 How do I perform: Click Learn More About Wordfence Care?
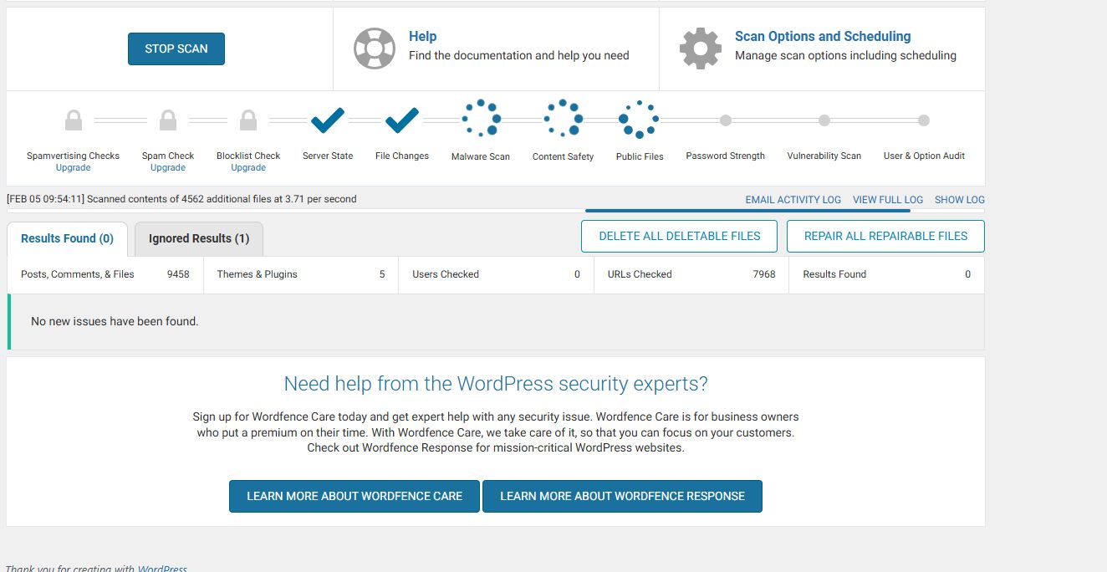coord(355,496)
